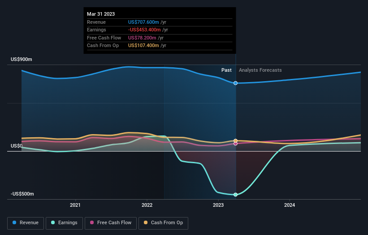Click the Earnings row label in tooltip
This screenshot has width=368, height=235.
[x=96, y=30]
